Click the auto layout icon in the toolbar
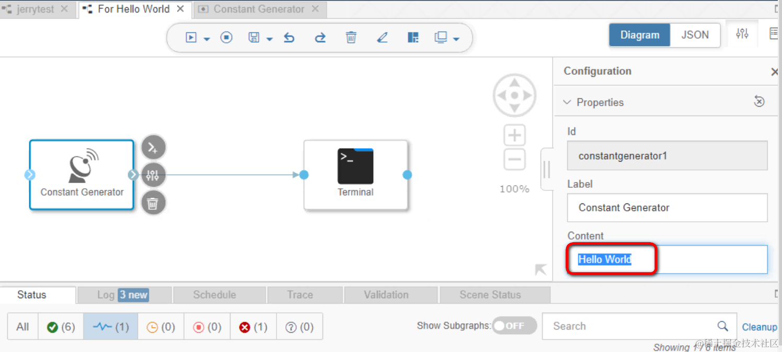The image size is (782, 352). coord(413,38)
